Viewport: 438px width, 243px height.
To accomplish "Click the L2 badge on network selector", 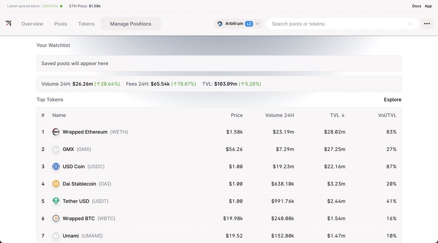I will tap(249, 24).
